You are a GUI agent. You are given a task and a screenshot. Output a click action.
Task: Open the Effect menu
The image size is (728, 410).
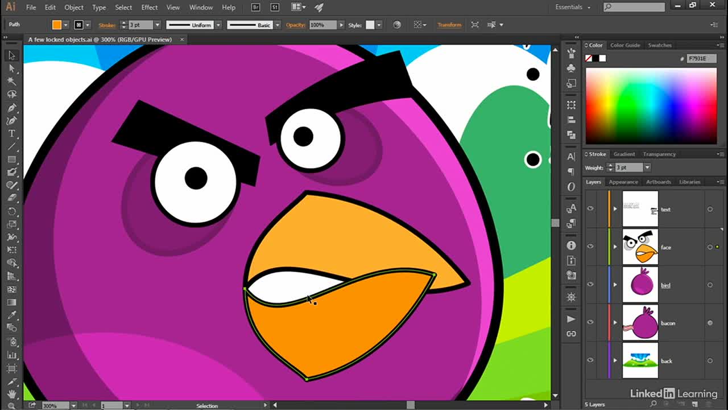pyautogui.click(x=150, y=7)
